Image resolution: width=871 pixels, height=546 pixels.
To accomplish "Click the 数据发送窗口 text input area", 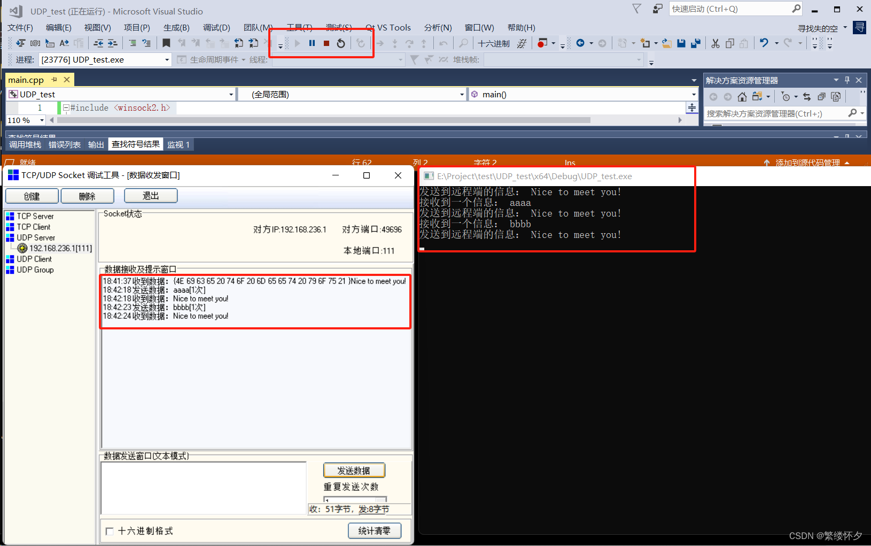I will [x=204, y=488].
